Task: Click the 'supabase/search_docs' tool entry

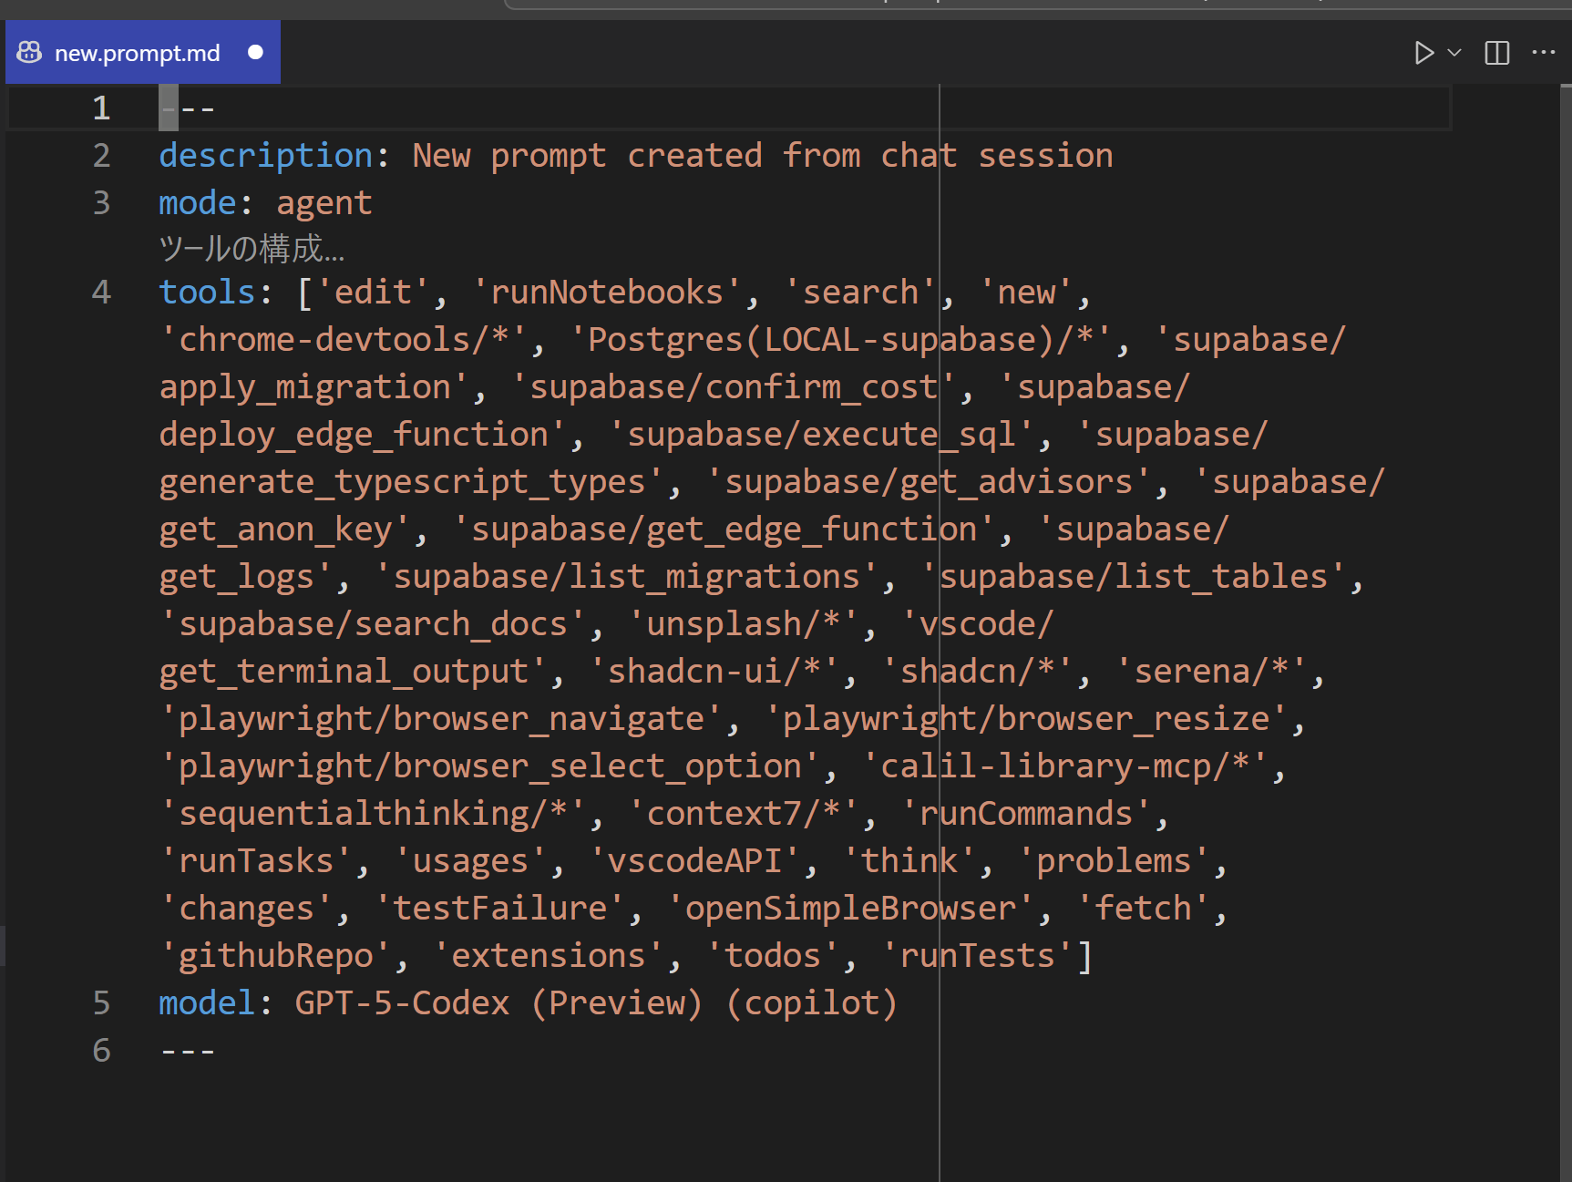Action: tap(374, 624)
